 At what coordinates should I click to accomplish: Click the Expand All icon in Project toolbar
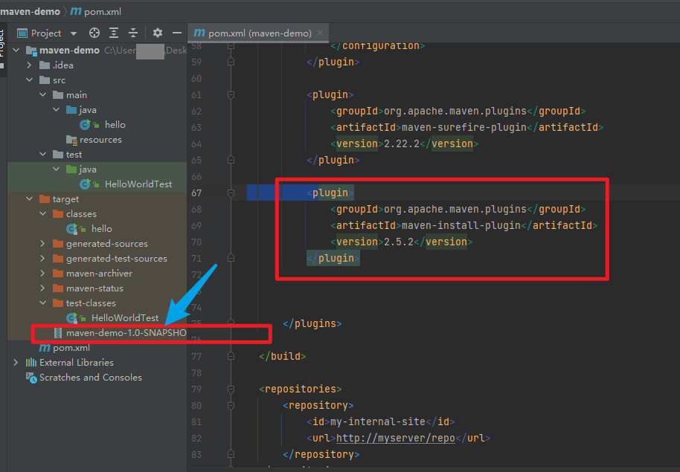click(114, 33)
